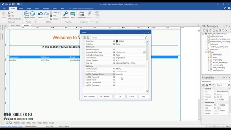The width and height of the screenshot is (231, 130).
Task: Click the search icon in Properties panel
Action: click(228, 85)
